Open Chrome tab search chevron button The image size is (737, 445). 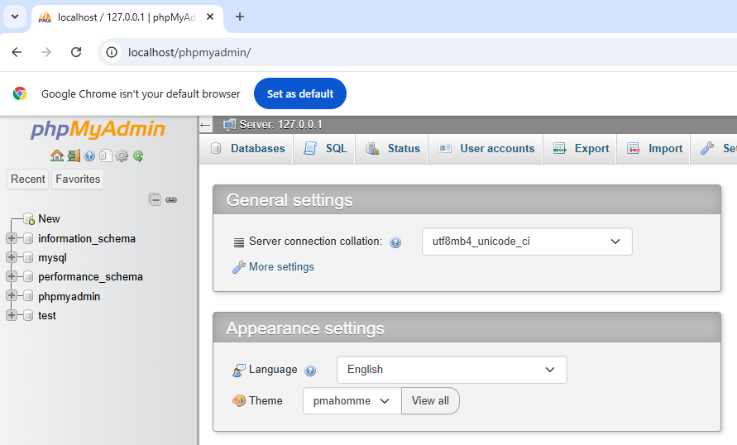pos(15,17)
